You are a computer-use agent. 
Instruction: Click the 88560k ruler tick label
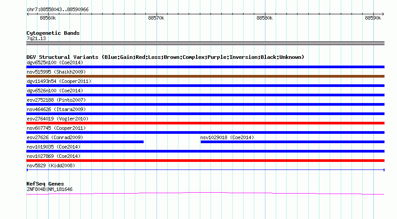coord(48,18)
